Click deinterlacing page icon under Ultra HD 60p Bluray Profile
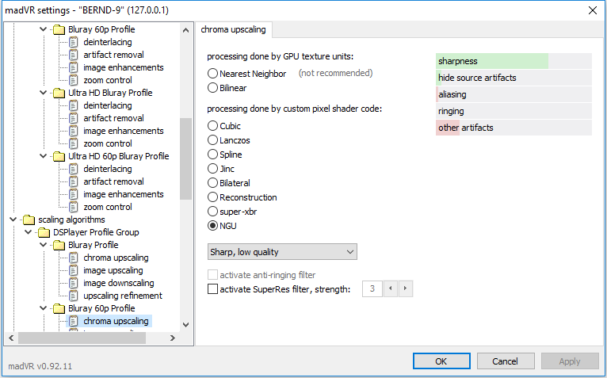The image size is (607, 378). coord(74,169)
